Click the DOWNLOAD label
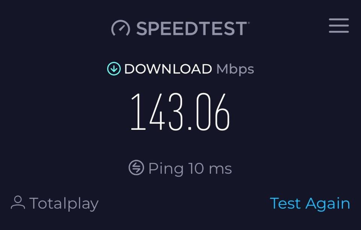Image resolution: width=361 pixels, height=230 pixels. point(168,69)
